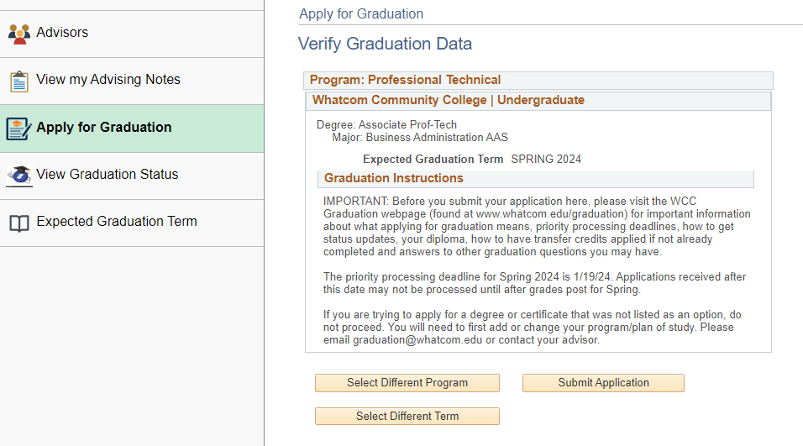Click the SPRING 2024 term value
Screen dimensions: 803x446
click(546, 160)
